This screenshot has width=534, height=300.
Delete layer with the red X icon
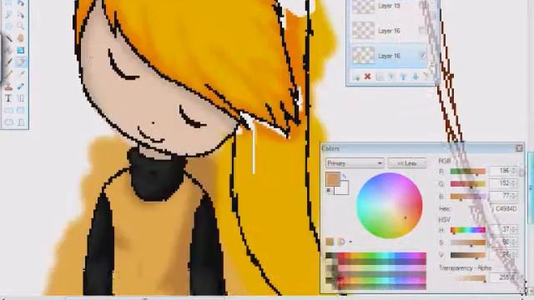point(367,77)
